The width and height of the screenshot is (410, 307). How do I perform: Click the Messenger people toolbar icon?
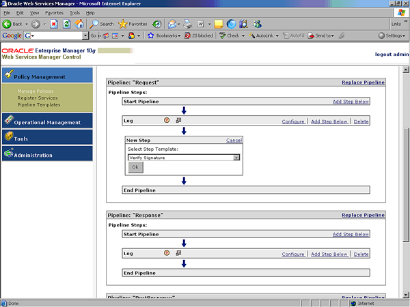[257, 24]
